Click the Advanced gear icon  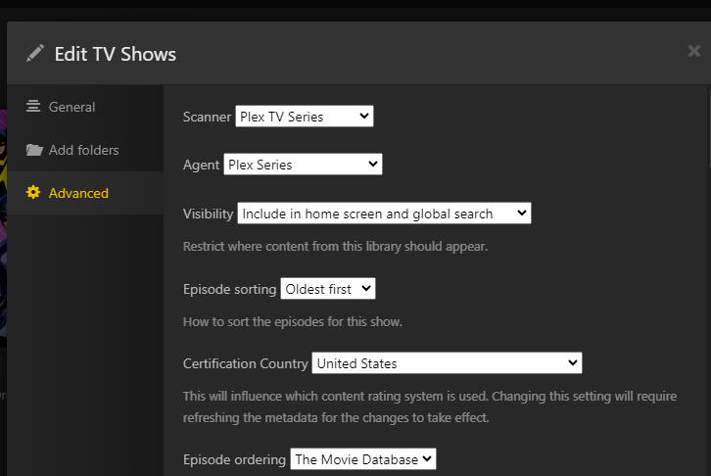point(33,192)
